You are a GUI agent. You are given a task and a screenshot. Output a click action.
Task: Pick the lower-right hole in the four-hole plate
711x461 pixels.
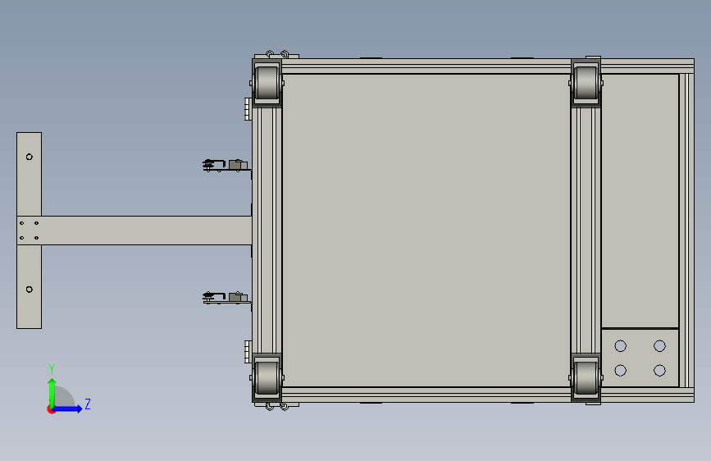click(x=660, y=370)
